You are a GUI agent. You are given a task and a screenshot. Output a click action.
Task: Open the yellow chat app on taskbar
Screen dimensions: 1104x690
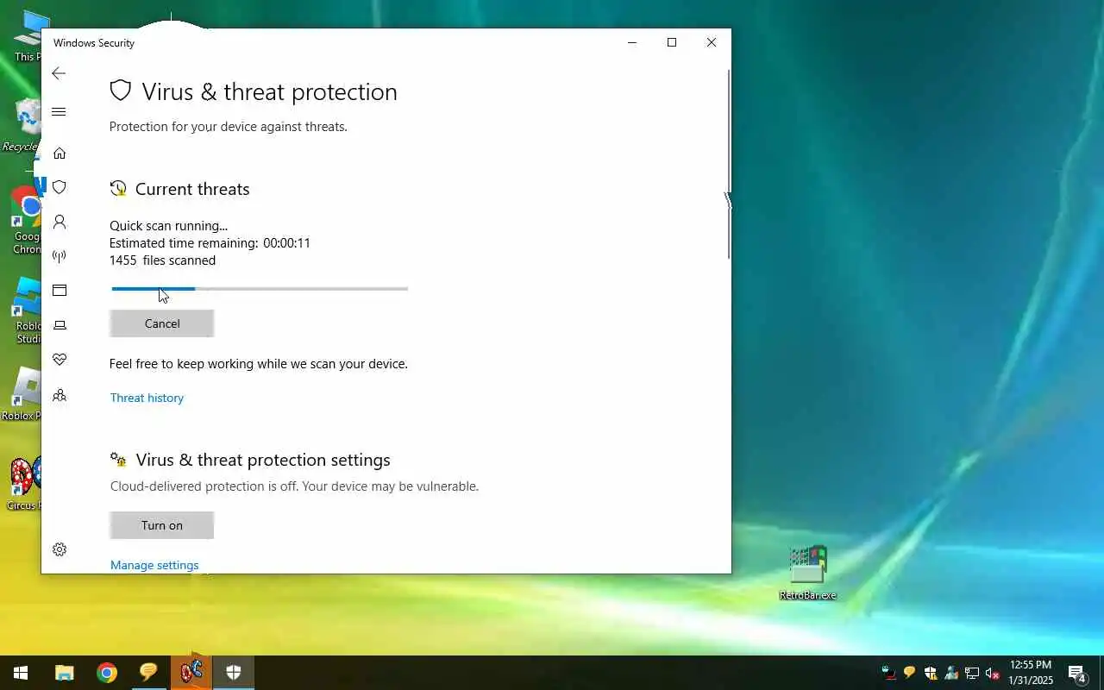pyautogui.click(x=148, y=673)
